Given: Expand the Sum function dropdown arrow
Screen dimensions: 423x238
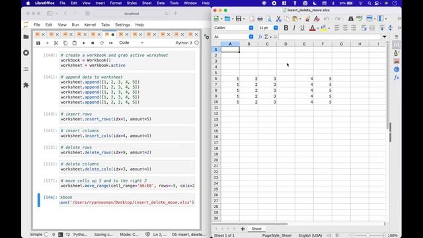Looking at the screenshot, I should click(270, 37).
